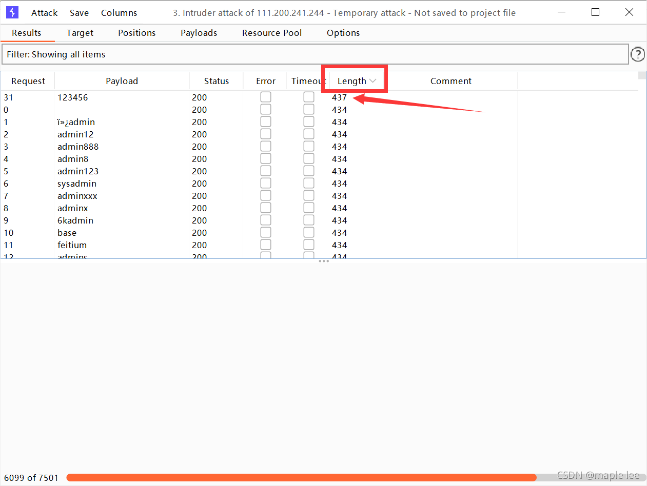The height and width of the screenshot is (486, 647).
Task: Select the 6kadmin payload row
Action: click(320, 220)
